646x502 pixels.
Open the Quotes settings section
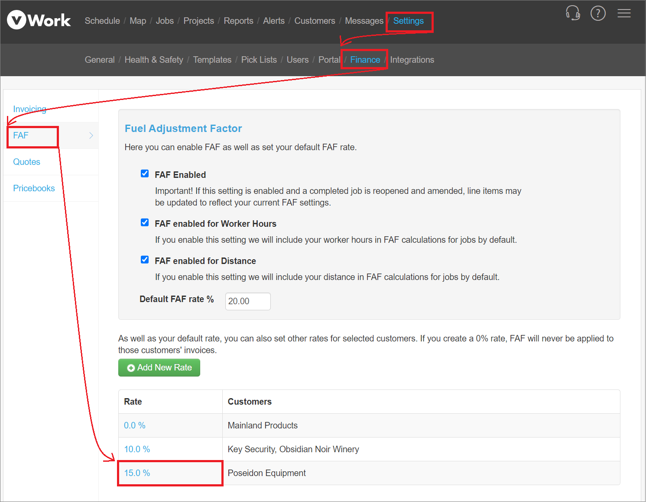coord(26,161)
